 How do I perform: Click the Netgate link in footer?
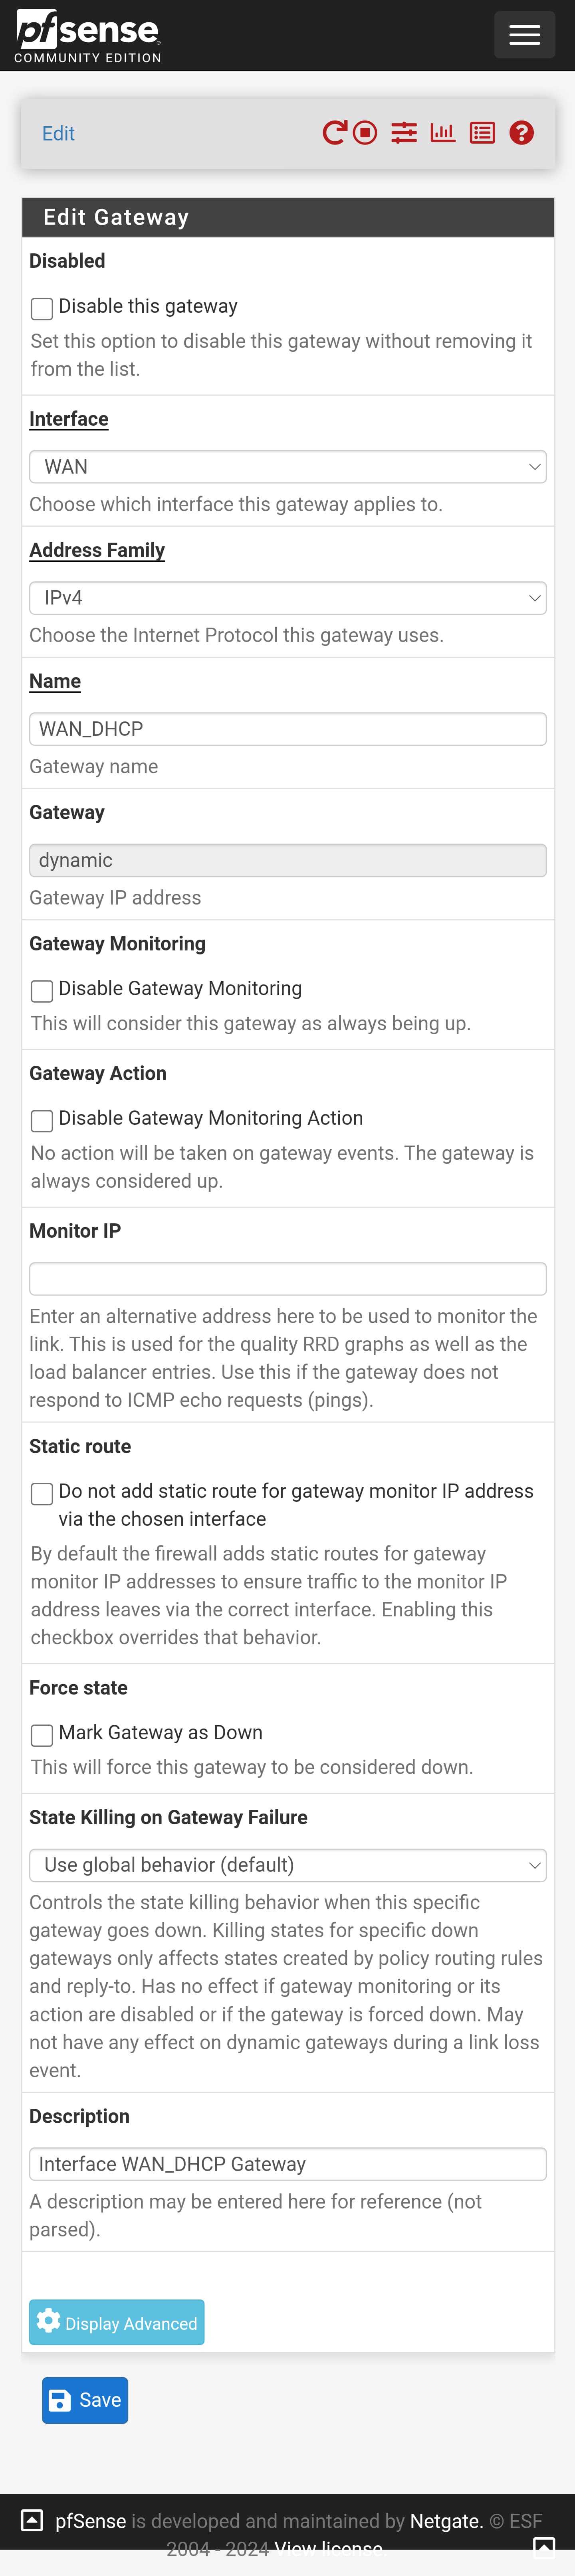tap(446, 2521)
